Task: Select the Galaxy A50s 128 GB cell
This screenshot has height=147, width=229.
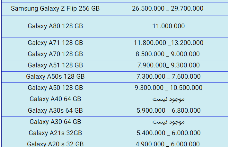Action: [x=55, y=76]
